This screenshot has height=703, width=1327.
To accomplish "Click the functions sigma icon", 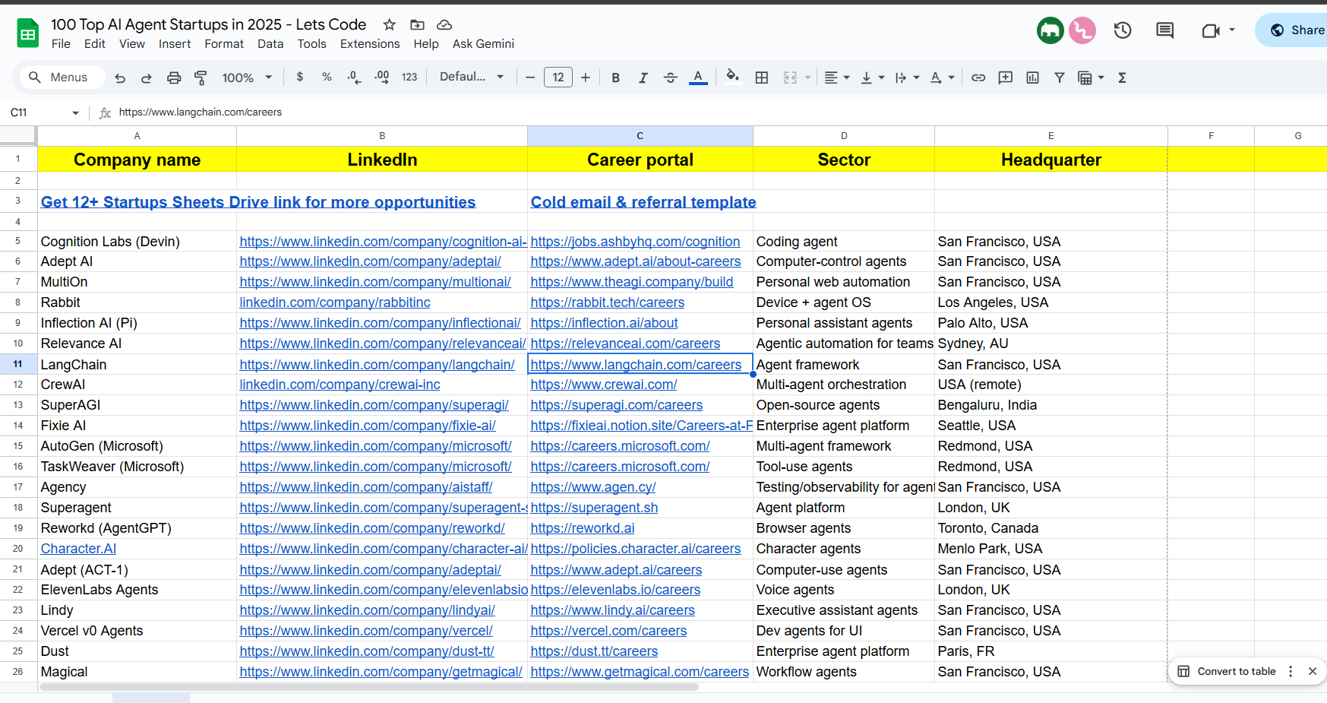I will click(x=1122, y=78).
